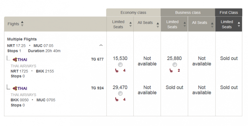Viewport: 248px width, 126px height.
Task: Switch to Economy class tab
Action: (x=133, y=13)
